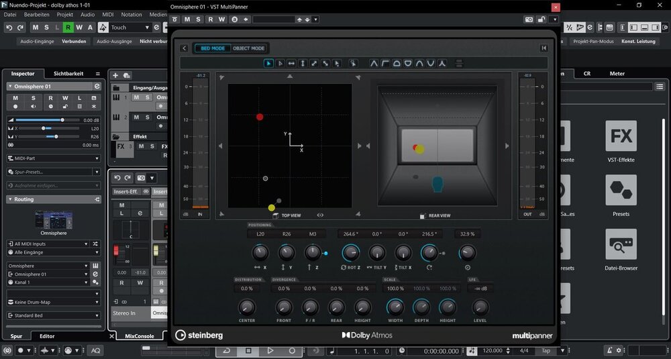
Task: Toggle Solo S in Inspector Omnisphere 01
Action: pos(33,98)
